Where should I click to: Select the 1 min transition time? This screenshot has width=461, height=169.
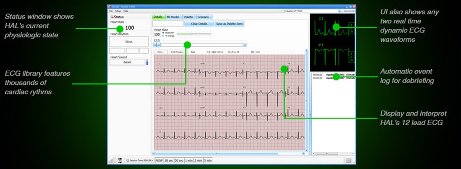(189, 160)
